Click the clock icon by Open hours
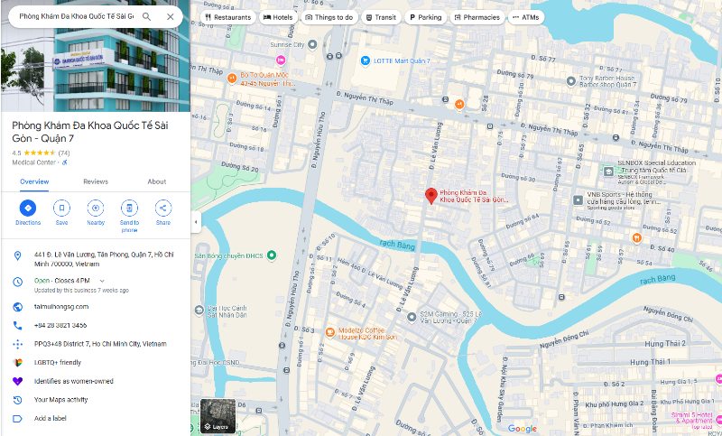Viewport: 722px width, 436px height. [x=17, y=282]
